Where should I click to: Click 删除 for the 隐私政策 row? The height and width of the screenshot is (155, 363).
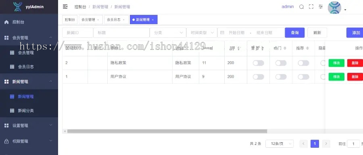click(x=355, y=63)
